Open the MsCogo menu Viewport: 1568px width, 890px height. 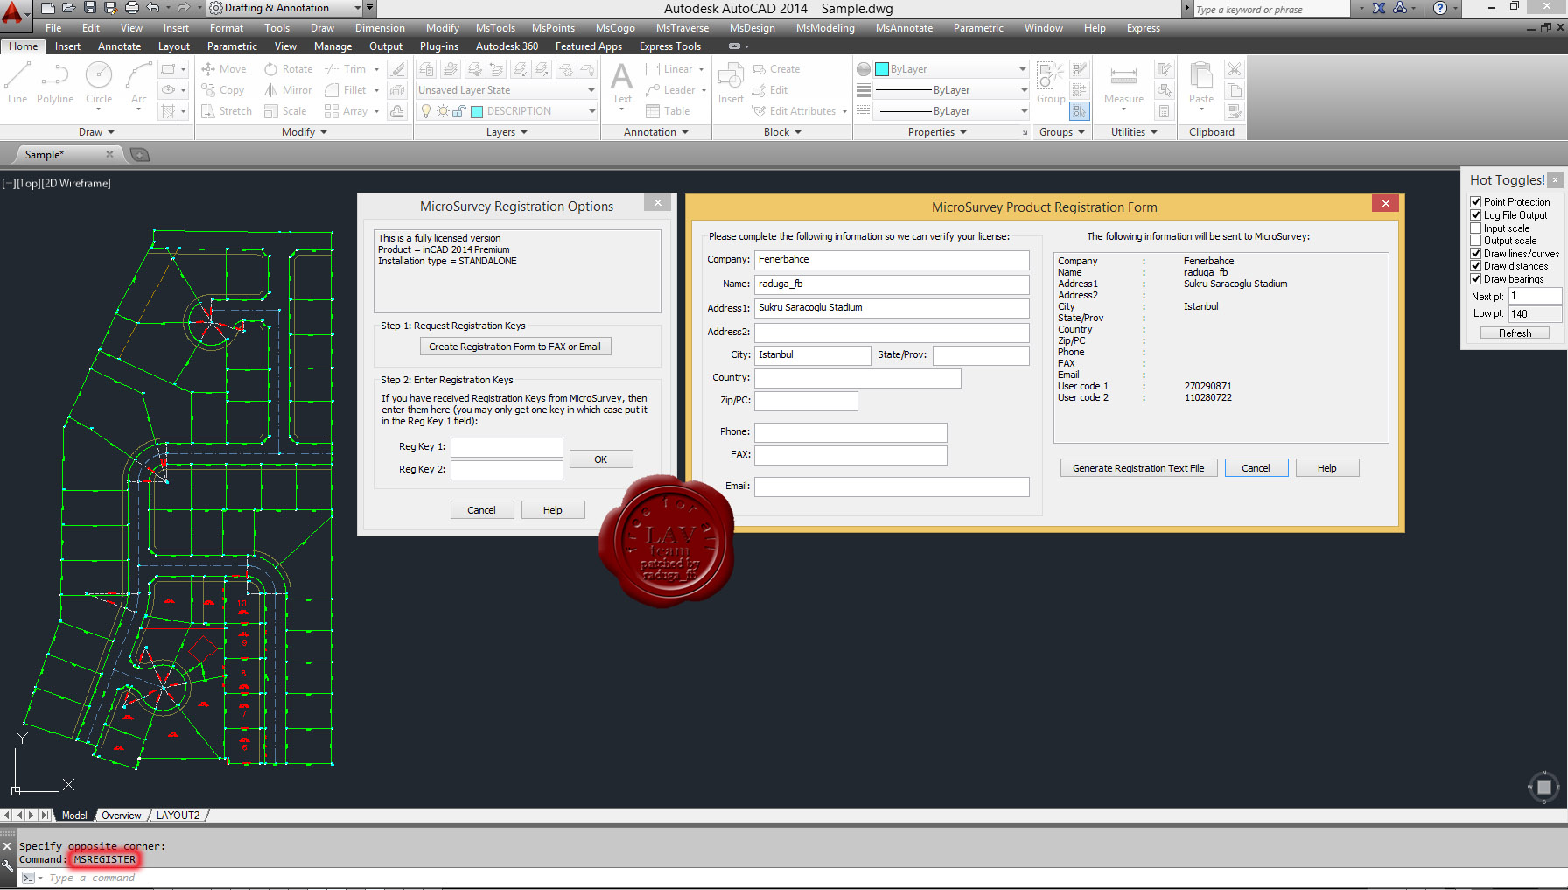click(x=615, y=28)
